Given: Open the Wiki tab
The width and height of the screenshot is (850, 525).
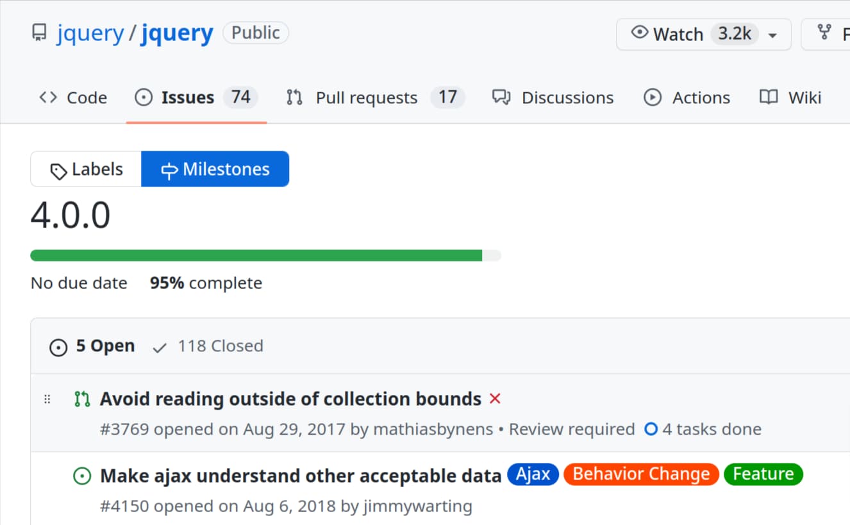Looking at the screenshot, I should pyautogui.click(x=804, y=97).
